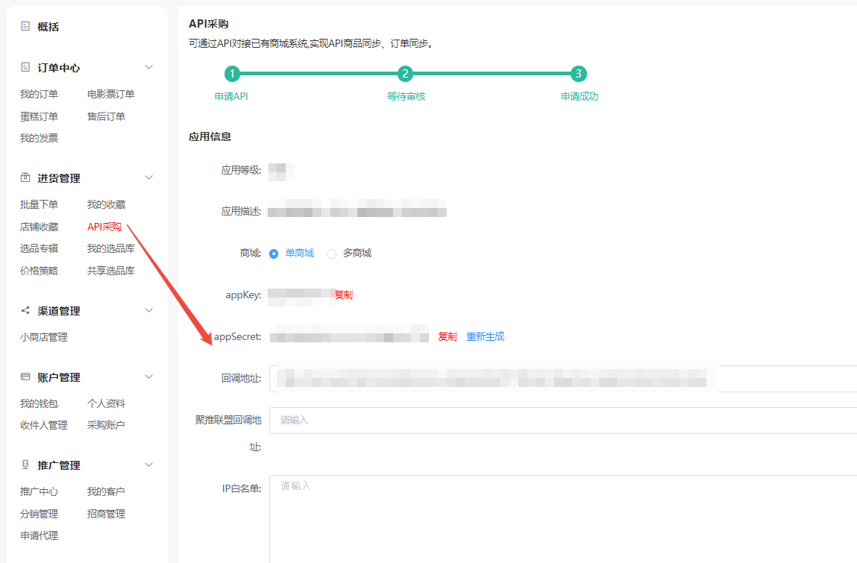The width and height of the screenshot is (857, 563).
Task: Open 概括 in the sidebar
Action: 48,27
